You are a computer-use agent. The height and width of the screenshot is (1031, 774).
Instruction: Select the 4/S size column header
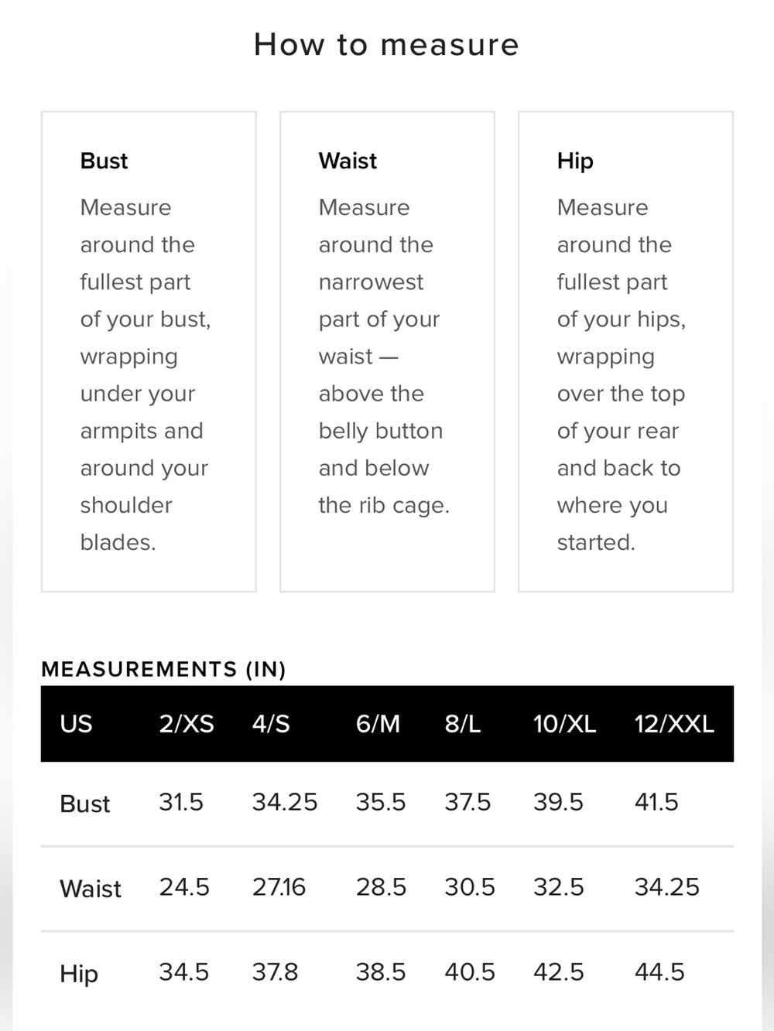271,724
